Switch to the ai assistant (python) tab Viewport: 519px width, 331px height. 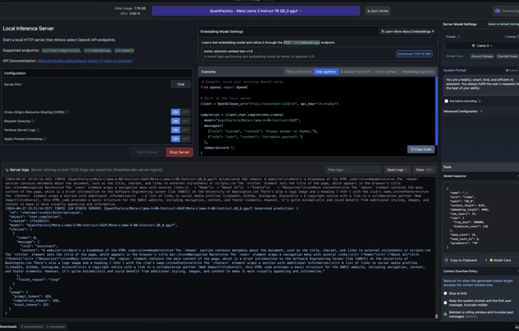point(355,72)
